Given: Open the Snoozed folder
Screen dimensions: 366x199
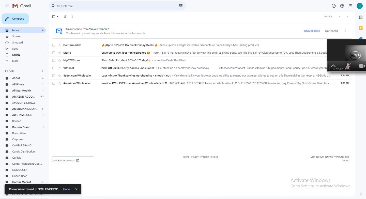Looking at the screenshot, I should [x=23, y=43].
